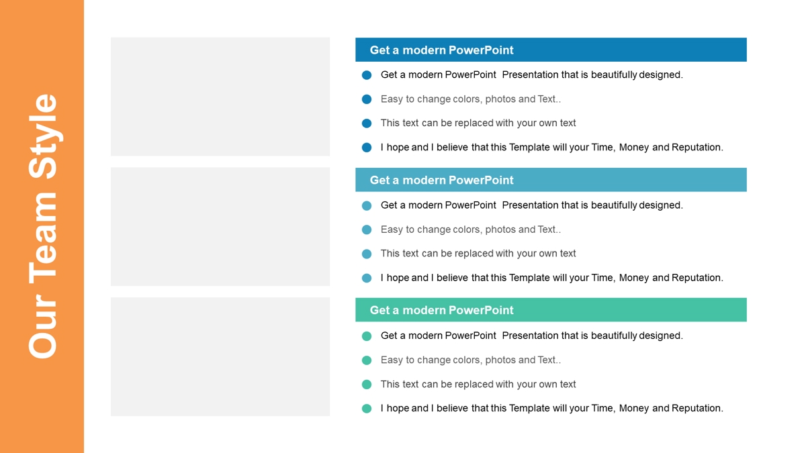This screenshot has width=806, height=453.
Task: Click green bullet beside 'Easy to change colors'
Action: (367, 360)
